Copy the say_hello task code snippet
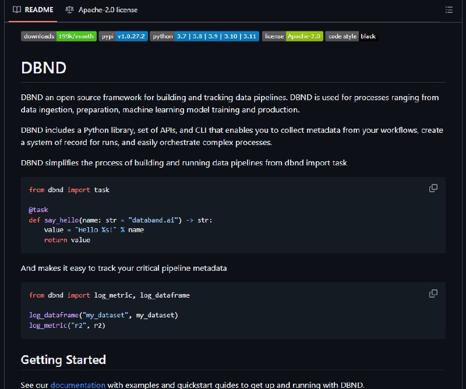Image resolution: width=466 pixels, height=389 pixels. pyautogui.click(x=433, y=188)
